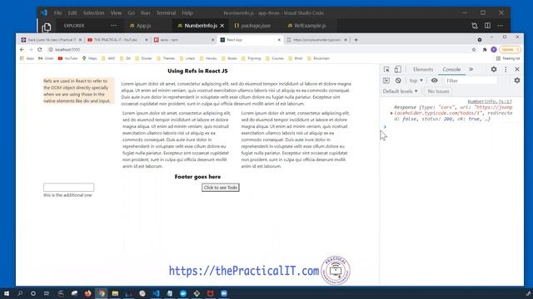Close the DevTools panel with the X
Viewport: 533px width, 299px height.
tap(517, 69)
